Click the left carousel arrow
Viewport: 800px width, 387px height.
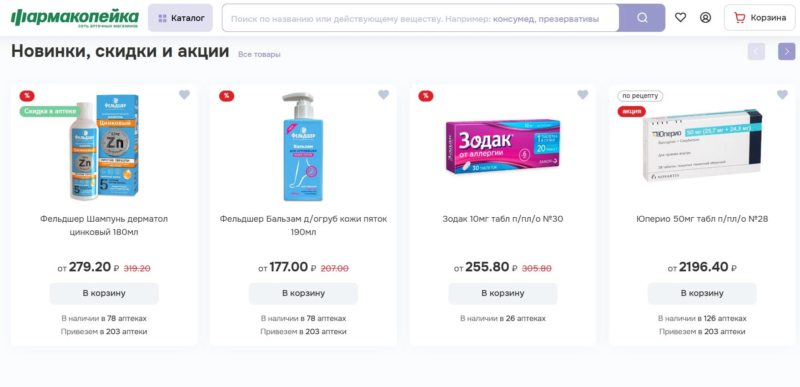[756, 51]
